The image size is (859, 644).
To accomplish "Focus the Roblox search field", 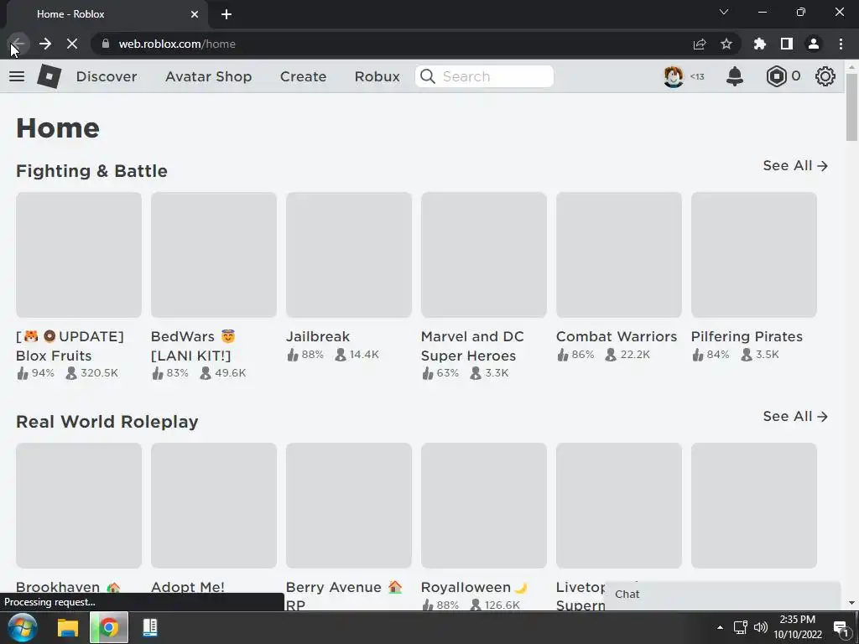I will click(484, 76).
